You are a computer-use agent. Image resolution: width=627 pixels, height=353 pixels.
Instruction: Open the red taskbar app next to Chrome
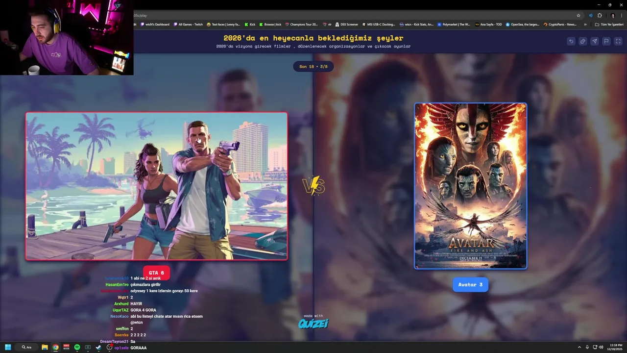coord(66,347)
